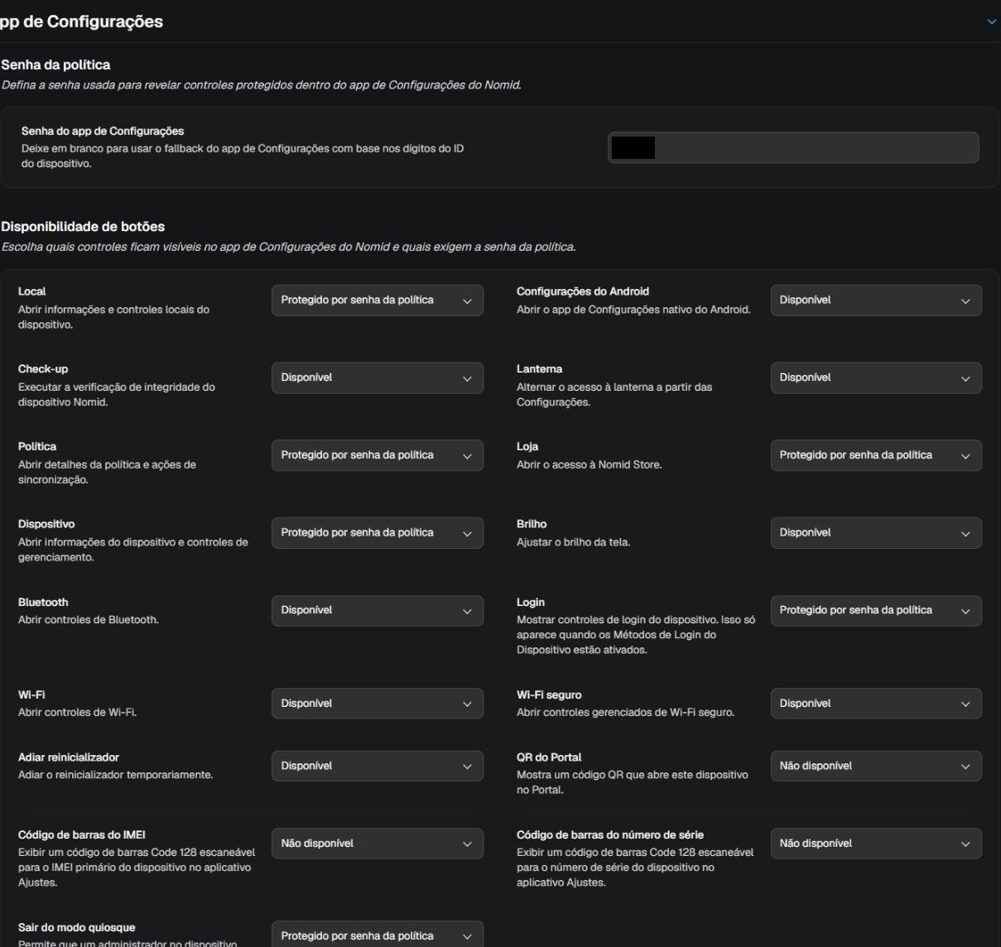The width and height of the screenshot is (1001, 947).
Task: Open the Lanterna availability dropdown
Action: coord(876,377)
